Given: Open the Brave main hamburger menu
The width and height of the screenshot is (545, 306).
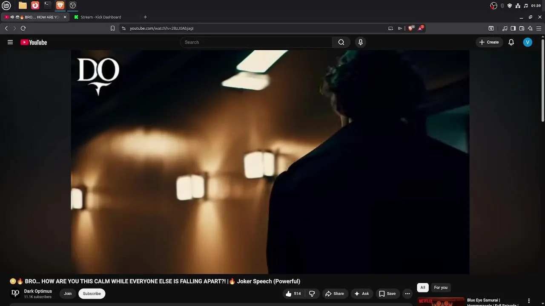Looking at the screenshot, I should [x=539, y=28].
